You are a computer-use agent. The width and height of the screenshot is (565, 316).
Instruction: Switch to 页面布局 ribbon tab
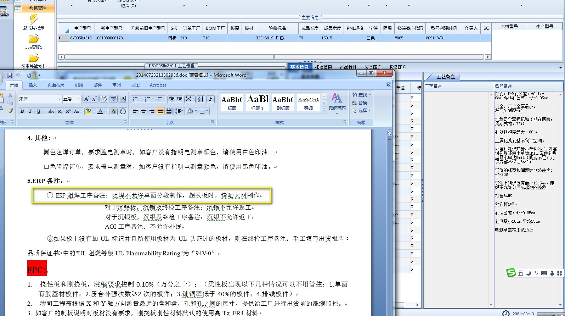click(x=56, y=85)
